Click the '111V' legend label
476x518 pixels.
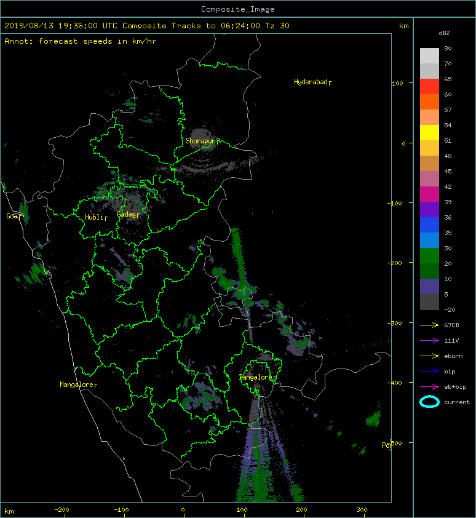451,341
